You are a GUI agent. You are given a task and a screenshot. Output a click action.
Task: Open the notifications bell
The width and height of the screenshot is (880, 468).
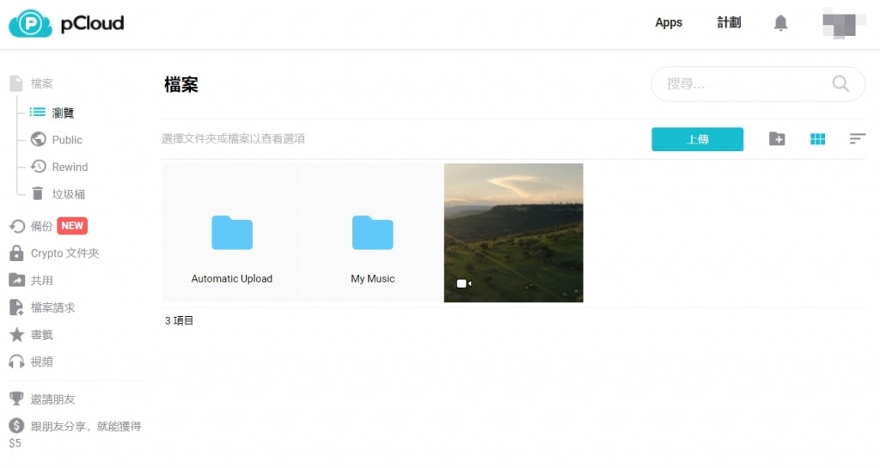point(780,23)
